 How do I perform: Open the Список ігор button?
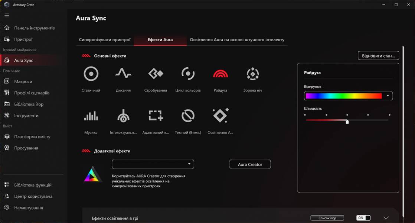click(327, 218)
